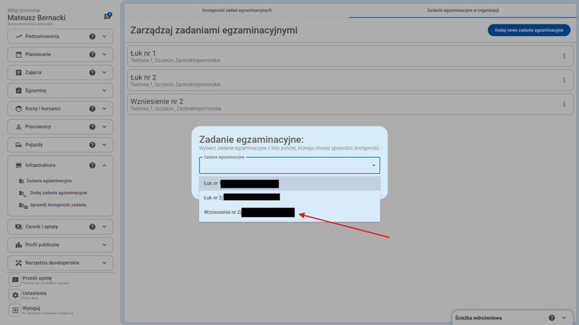This screenshot has height=325, width=579.
Task: Open the three-dot menu for Wzniesienie nr 2
Action: coord(564,104)
